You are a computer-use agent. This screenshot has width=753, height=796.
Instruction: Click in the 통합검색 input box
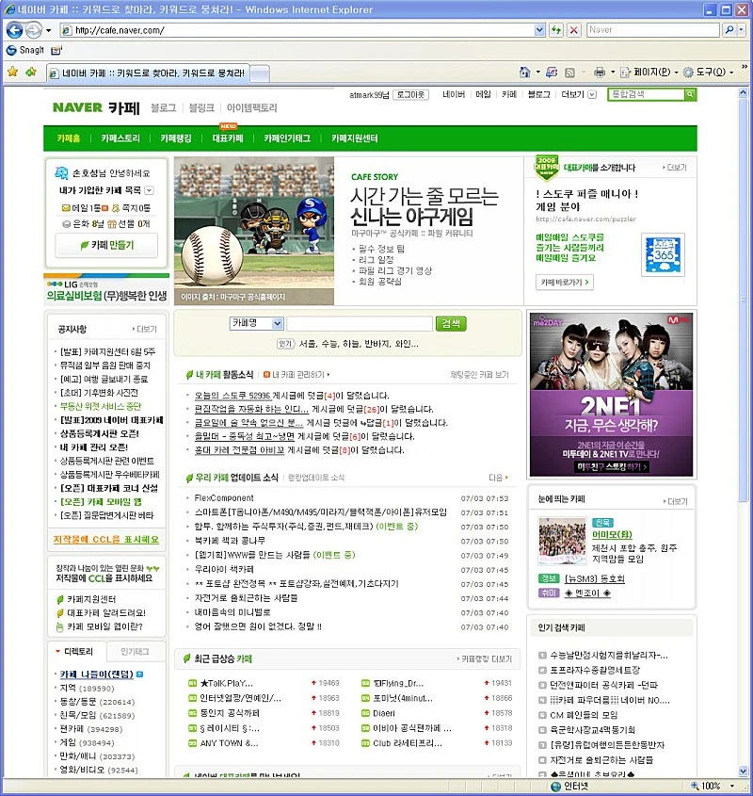[x=647, y=94]
